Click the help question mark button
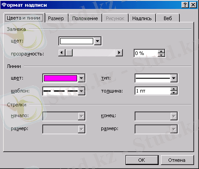 pos(185,5)
